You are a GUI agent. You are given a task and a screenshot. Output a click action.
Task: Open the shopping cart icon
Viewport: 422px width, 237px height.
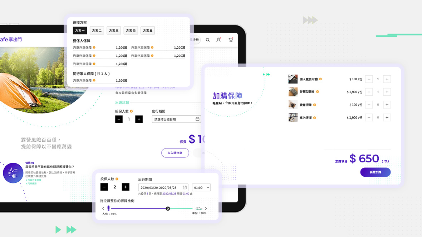[x=230, y=40]
